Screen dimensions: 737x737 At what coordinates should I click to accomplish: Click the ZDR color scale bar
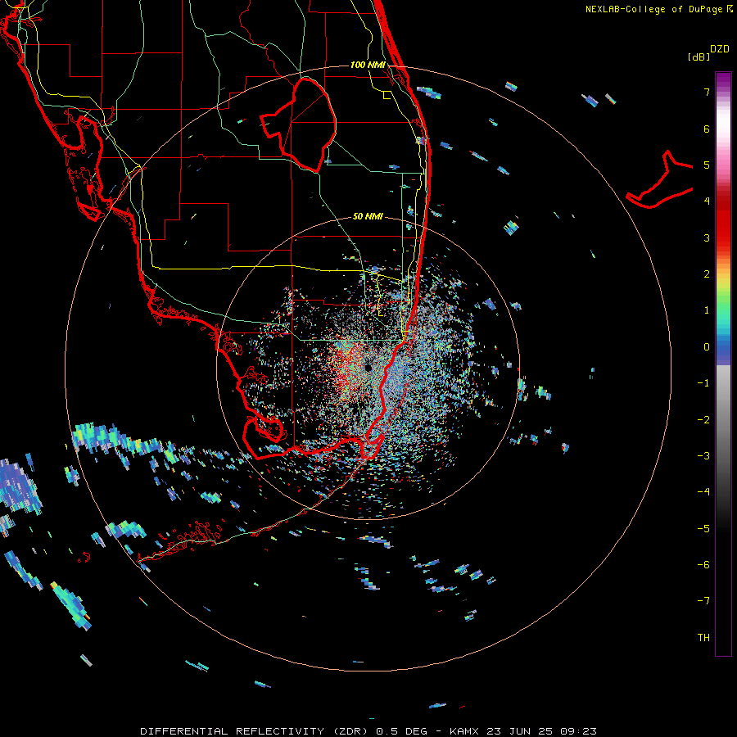click(x=723, y=364)
